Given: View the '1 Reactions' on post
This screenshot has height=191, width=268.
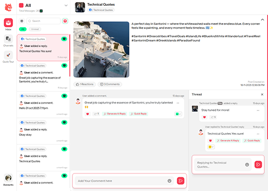Looking at the screenshot, I should 85,84.
